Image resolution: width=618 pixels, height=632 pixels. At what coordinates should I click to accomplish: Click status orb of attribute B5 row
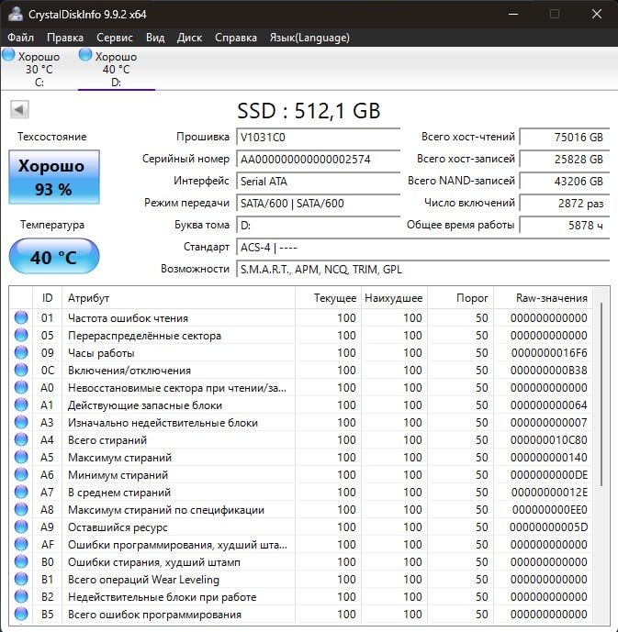point(21,615)
